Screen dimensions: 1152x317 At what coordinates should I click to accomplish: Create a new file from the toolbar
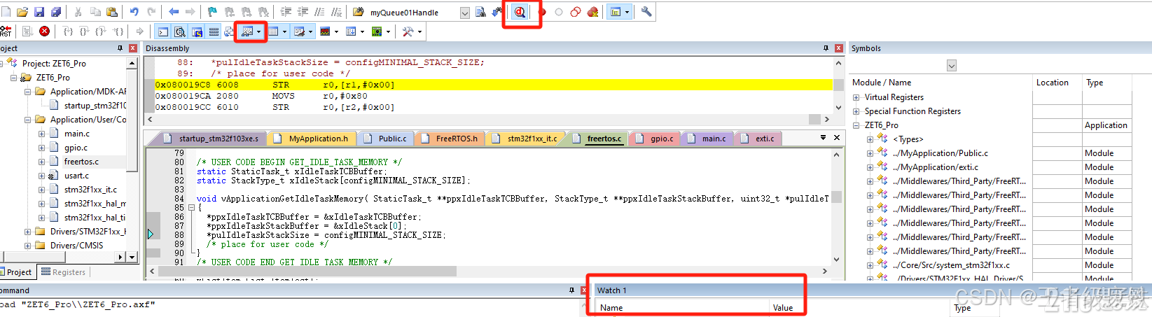6,12
